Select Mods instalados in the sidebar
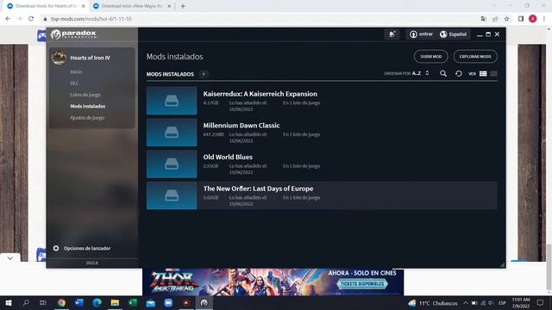552x310 pixels. tap(88, 106)
